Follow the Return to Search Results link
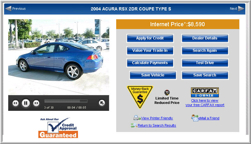 pyautogui.click(x=157, y=125)
